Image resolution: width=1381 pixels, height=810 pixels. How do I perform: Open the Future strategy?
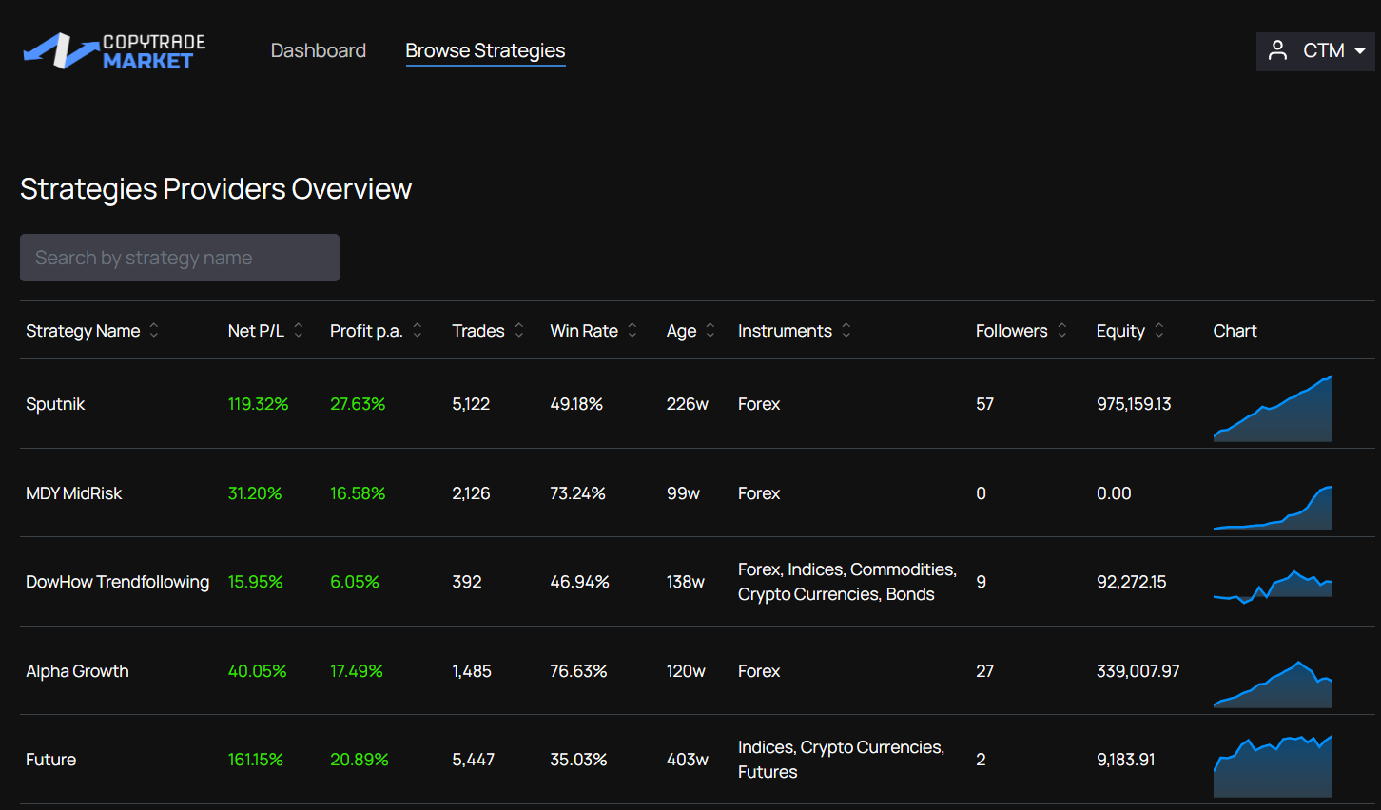pyautogui.click(x=50, y=760)
